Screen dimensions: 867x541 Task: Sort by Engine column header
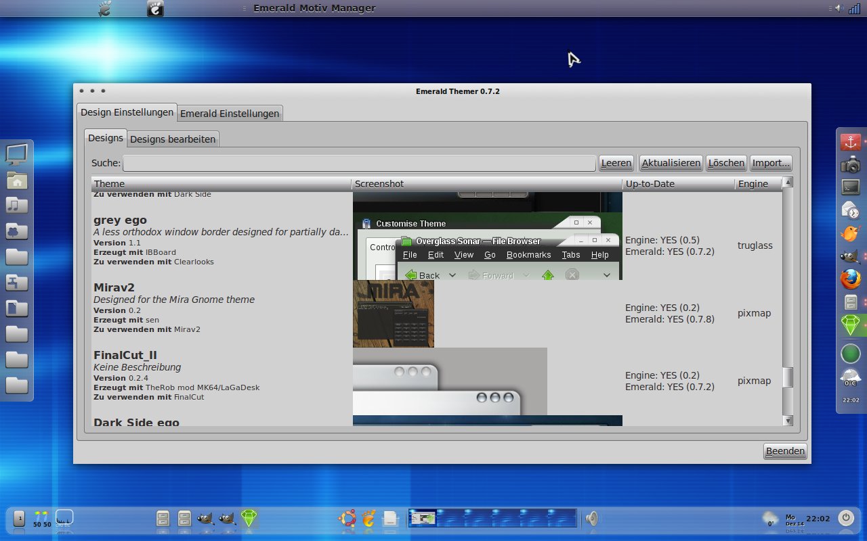point(759,184)
